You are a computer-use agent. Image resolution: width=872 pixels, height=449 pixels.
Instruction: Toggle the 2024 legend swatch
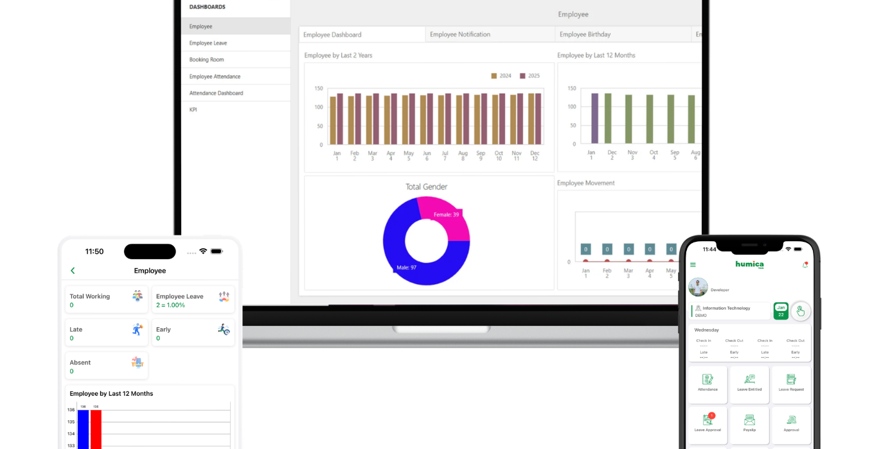pos(494,76)
